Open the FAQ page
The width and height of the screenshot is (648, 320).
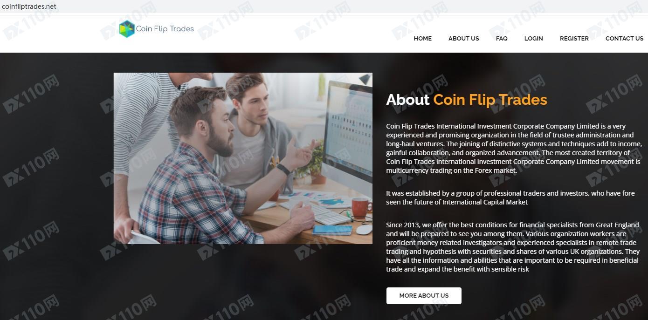tap(502, 39)
